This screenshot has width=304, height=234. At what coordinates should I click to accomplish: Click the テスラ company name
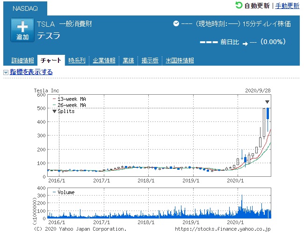[49, 36]
